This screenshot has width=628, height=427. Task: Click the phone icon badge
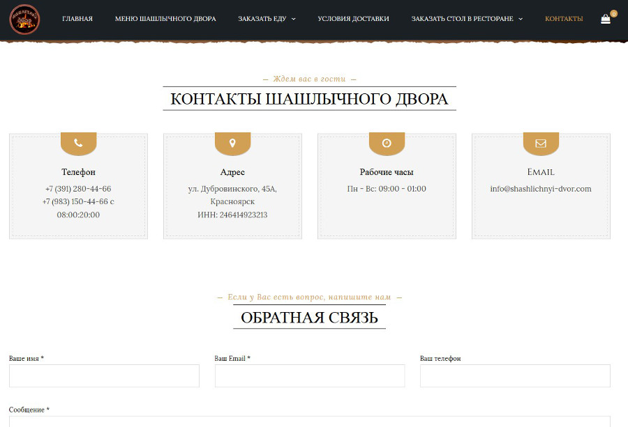pyautogui.click(x=78, y=143)
